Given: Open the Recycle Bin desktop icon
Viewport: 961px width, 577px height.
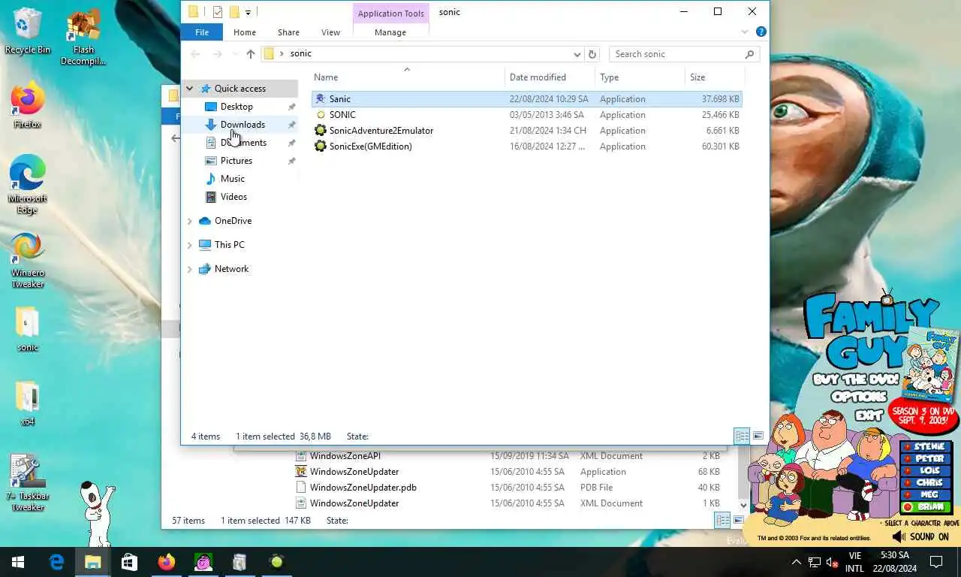Looking at the screenshot, I should (x=28, y=32).
